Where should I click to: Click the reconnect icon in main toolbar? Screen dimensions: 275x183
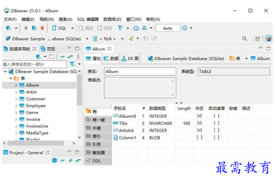34,28
